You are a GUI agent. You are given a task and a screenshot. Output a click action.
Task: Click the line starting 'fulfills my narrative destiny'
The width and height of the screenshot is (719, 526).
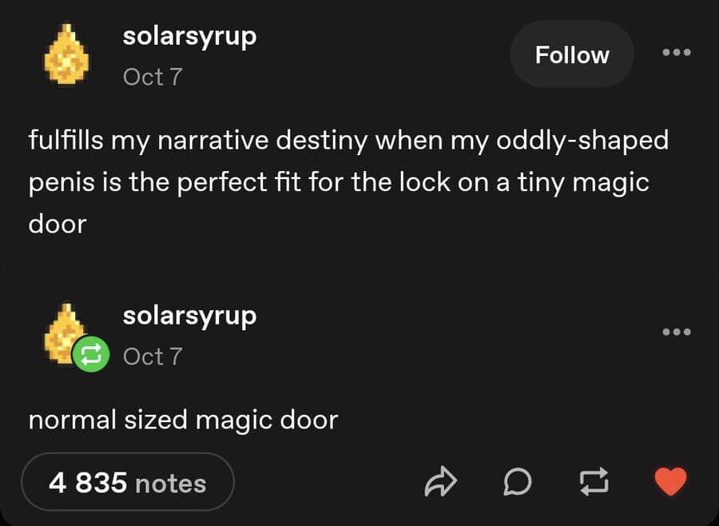coord(348,141)
